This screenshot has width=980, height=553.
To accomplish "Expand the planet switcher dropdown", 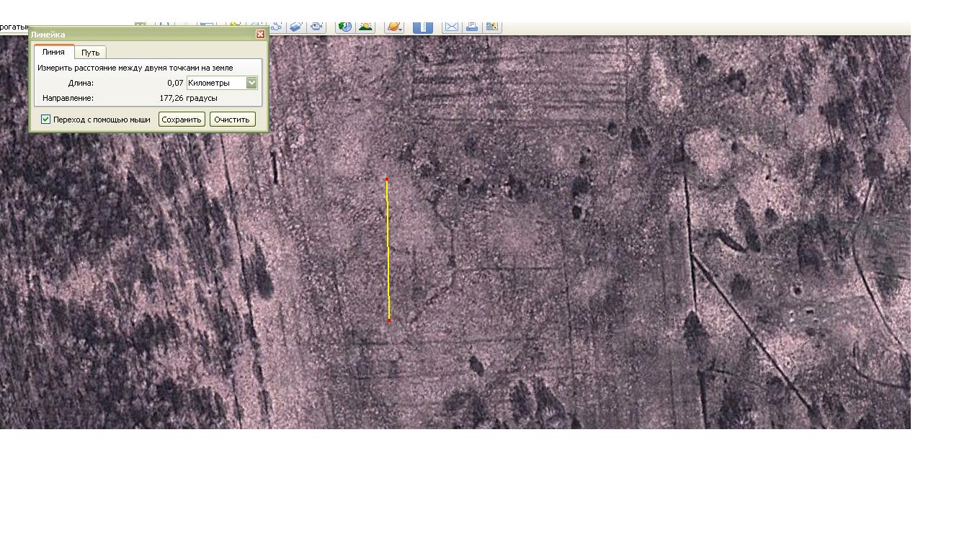I will [394, 27].
